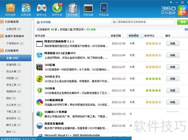Click the 360杀毒 shield icon
Image resolution: width=188 pixels, height=140 pixels.
tap(39, 91)
